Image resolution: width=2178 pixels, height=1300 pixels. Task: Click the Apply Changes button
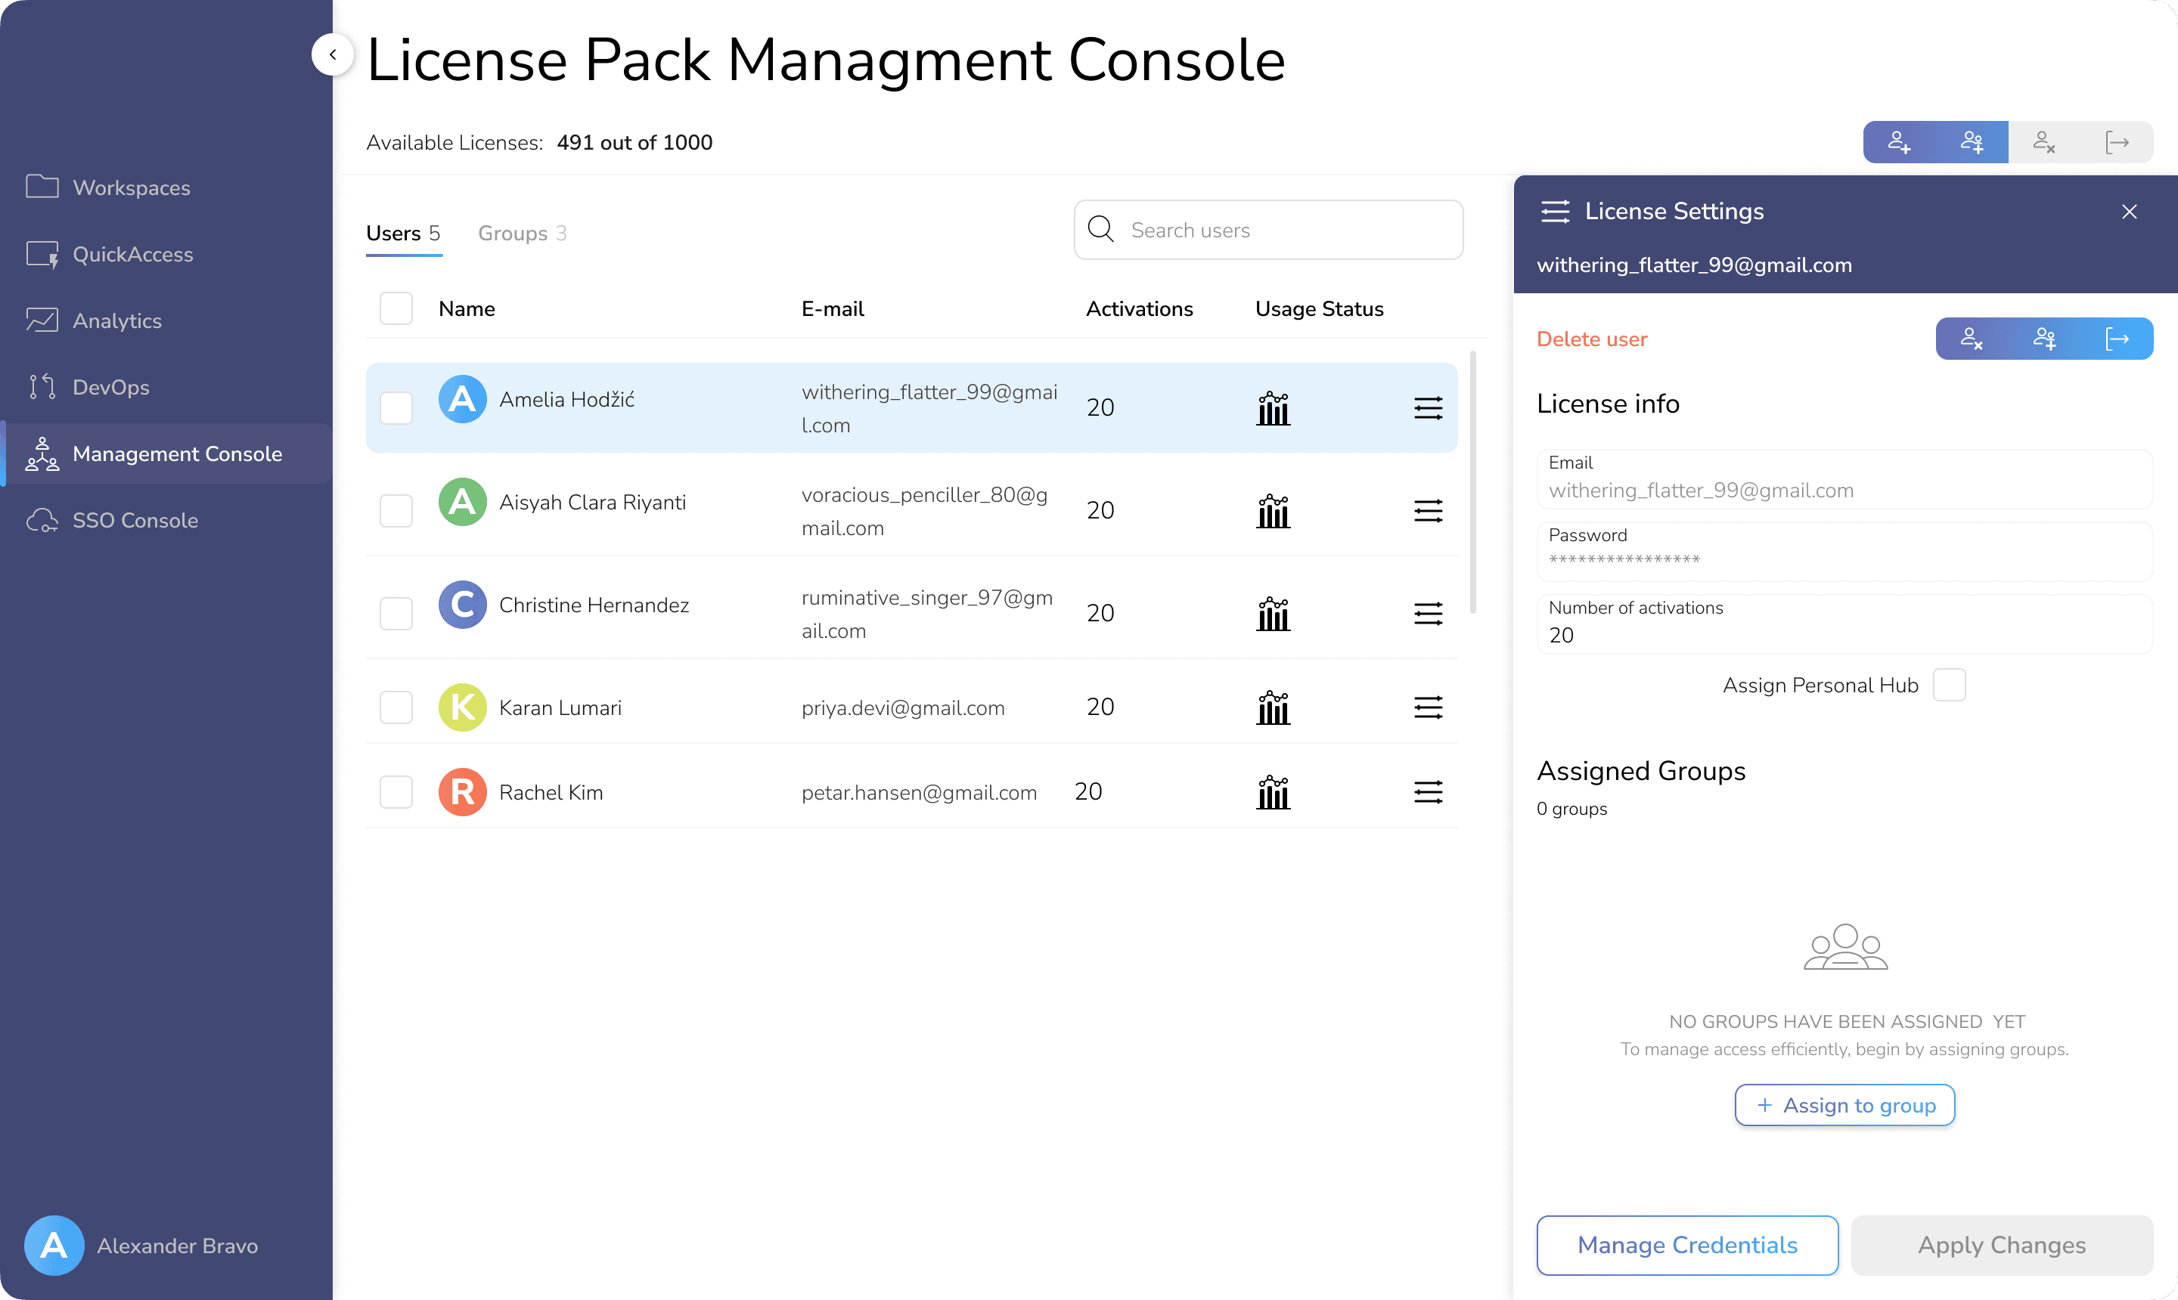[x=2001, y=1245]
